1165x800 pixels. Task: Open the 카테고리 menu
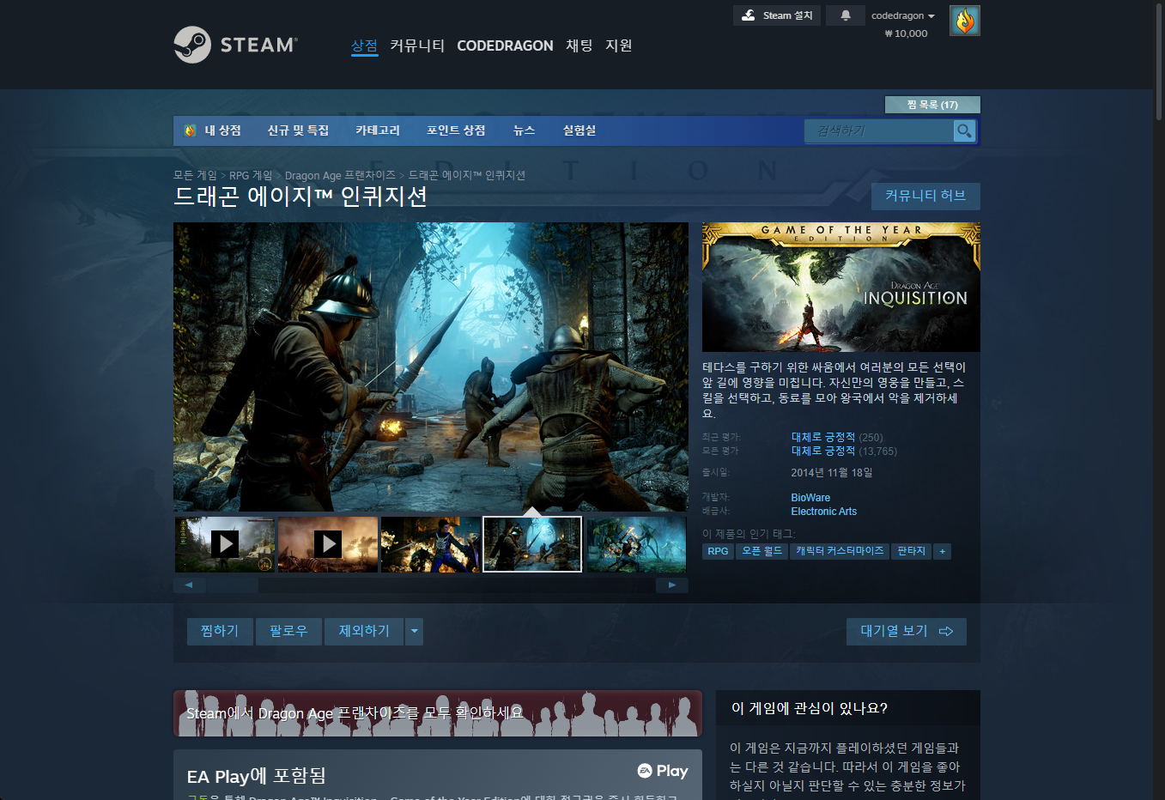(378, 130)
